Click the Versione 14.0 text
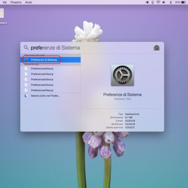This screenshot has width=188, height=188. (122, 99)
